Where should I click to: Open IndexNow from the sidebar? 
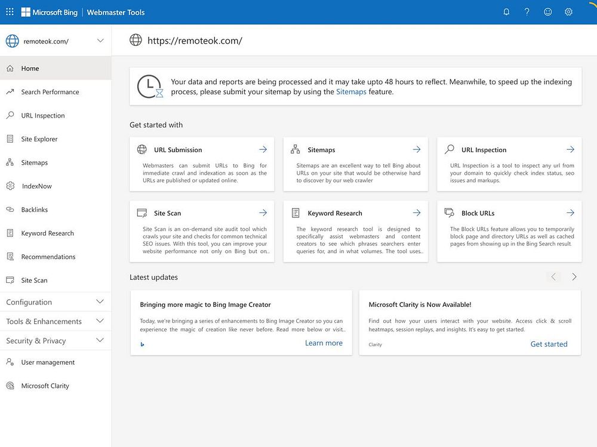[56, 186]
